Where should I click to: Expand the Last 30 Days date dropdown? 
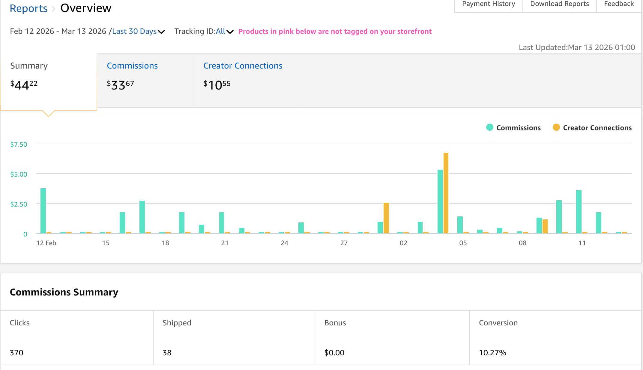[134, 31]
